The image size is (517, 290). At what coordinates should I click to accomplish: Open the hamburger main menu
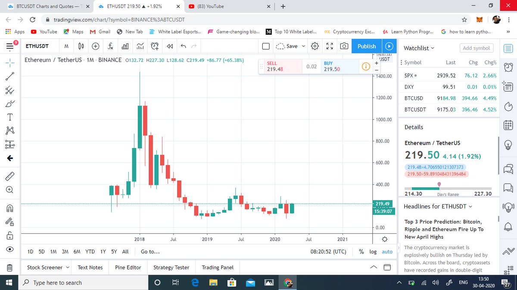coord(10,46)
